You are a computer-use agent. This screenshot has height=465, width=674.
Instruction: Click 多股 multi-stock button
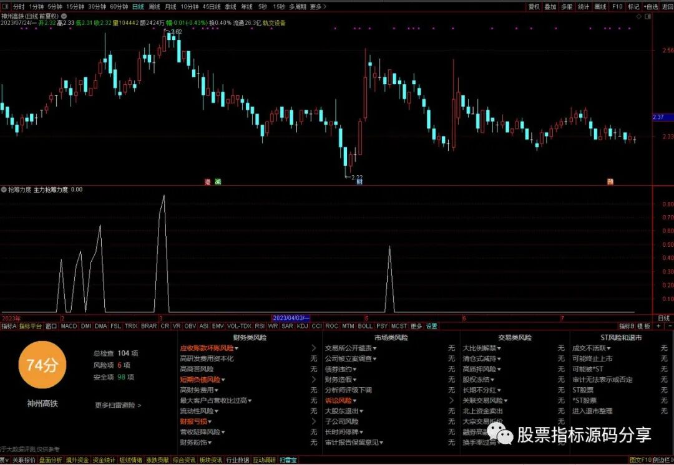567,7
